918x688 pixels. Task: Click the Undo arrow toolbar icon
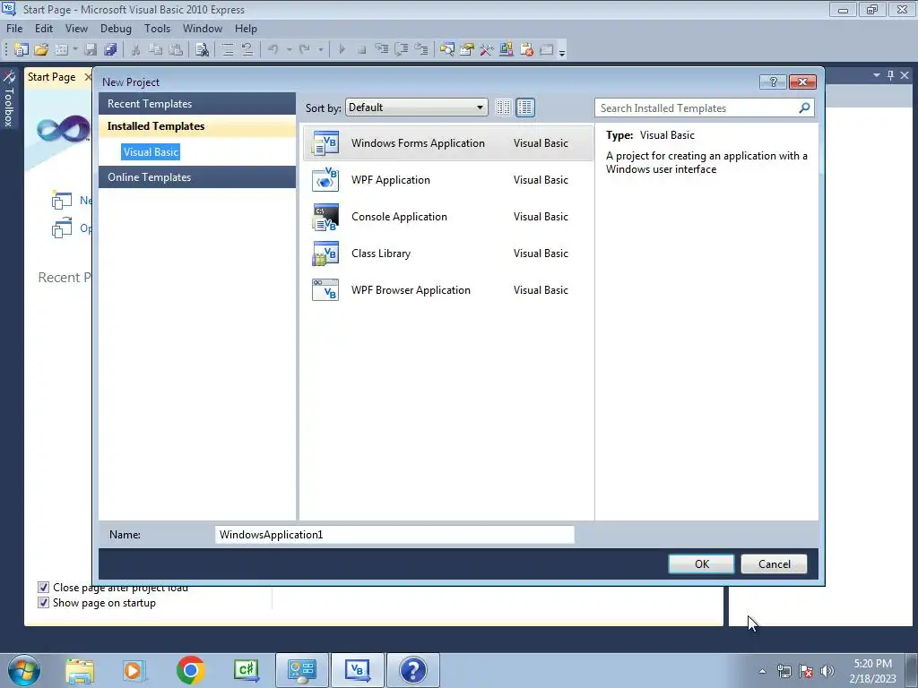(x=273, y=50)
